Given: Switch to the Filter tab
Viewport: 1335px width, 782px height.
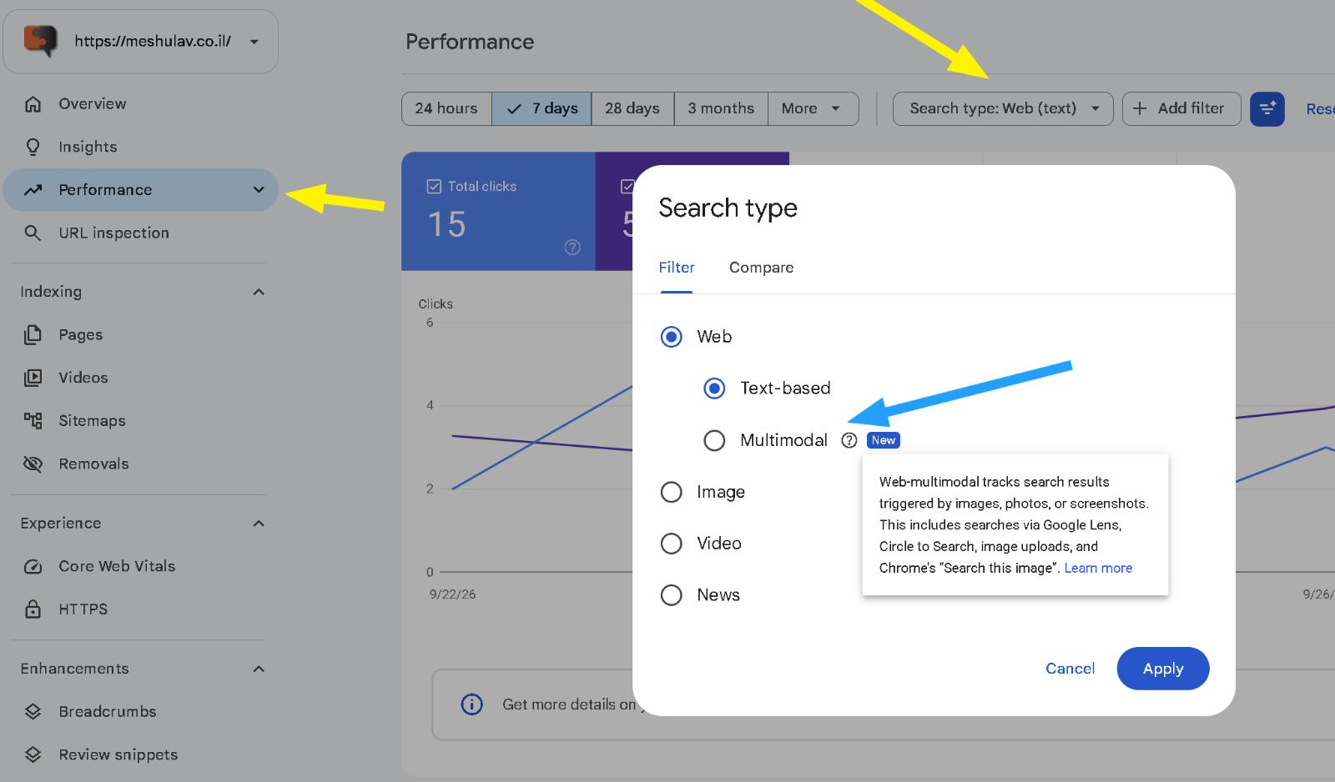Looking at the screenshot, I should tap(677, 268).
